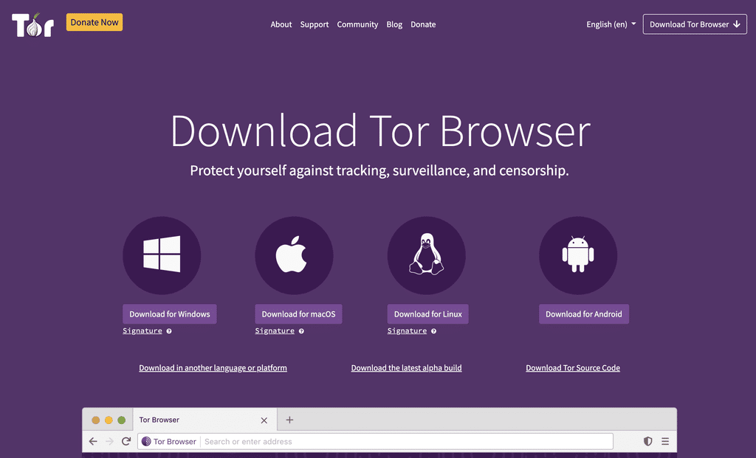Screen dimensions: 756x458
Task: Open the Blog menu item
Action: [x=394, y=24]
